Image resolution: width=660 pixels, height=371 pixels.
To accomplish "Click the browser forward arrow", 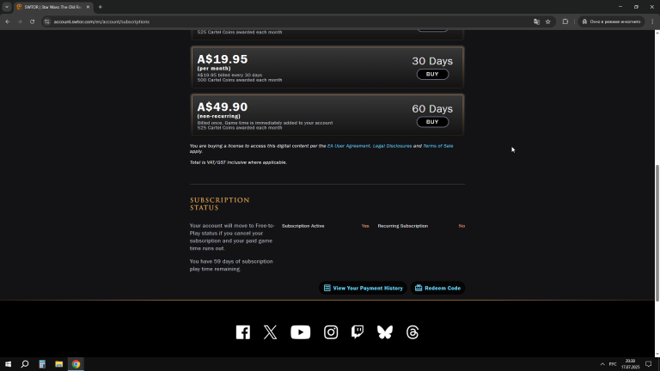I will pos(20,21).
